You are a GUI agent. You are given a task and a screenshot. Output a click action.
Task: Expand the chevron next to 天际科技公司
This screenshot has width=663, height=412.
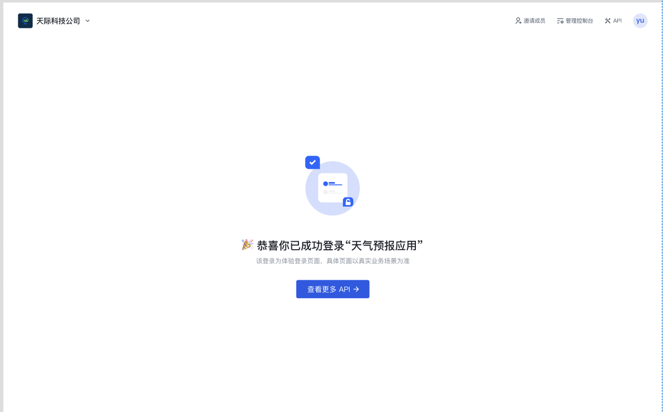(x=88, y=21)
